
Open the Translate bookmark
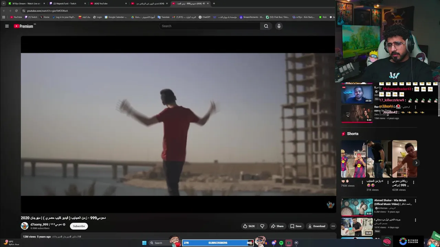pos(164,17)
